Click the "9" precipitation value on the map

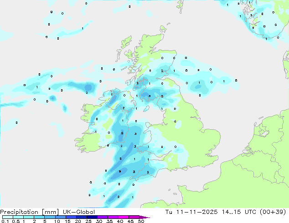(120, 172)
